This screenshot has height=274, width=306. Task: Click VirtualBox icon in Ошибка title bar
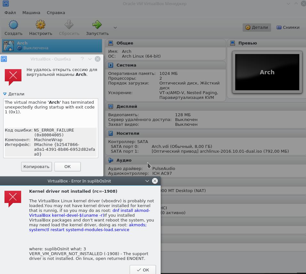pyautogui.click(x=4, y=59)
